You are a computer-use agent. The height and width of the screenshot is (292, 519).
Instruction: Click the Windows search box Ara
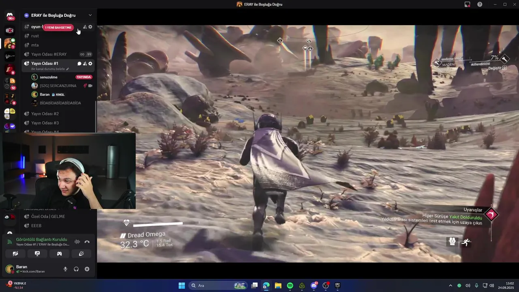point(218,286)
